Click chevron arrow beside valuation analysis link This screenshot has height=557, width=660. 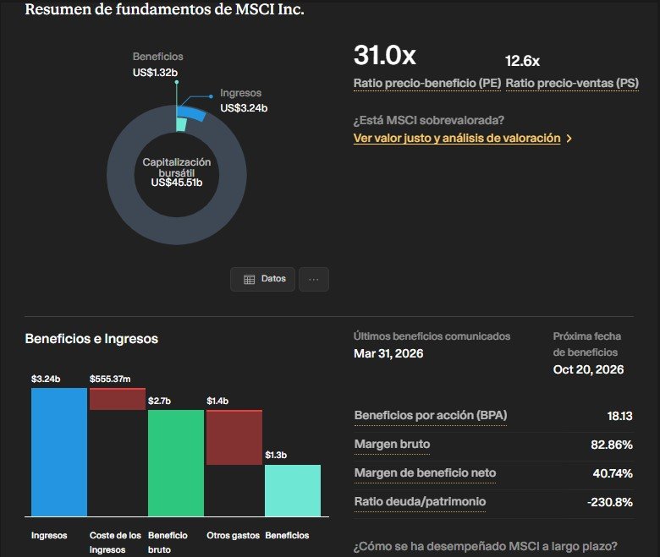coord(569,139)
